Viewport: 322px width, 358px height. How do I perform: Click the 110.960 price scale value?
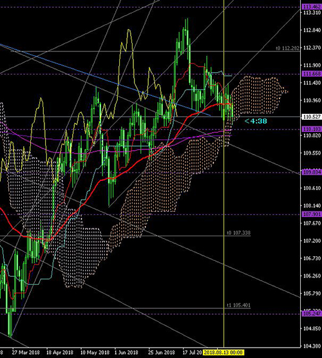(312, 100)
